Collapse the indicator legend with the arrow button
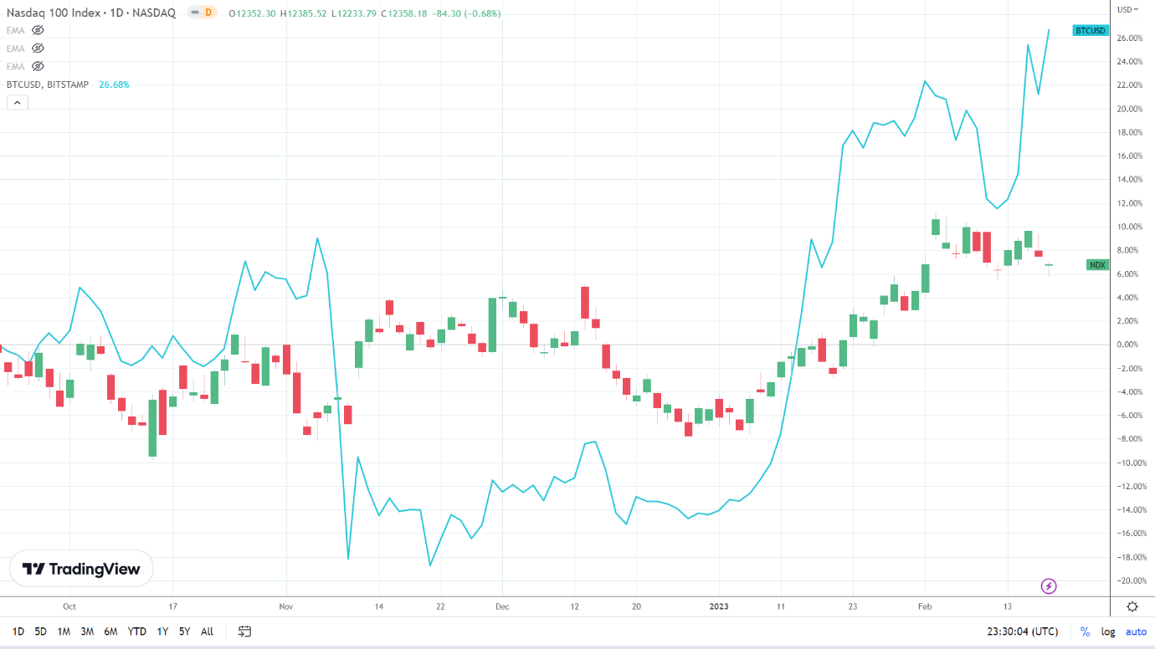This screenshot has height=649, width=1155. 18,102
